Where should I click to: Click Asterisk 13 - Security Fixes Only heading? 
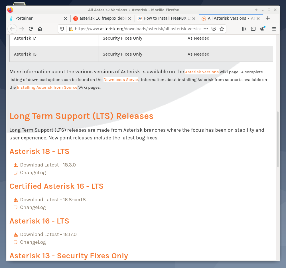69,256
